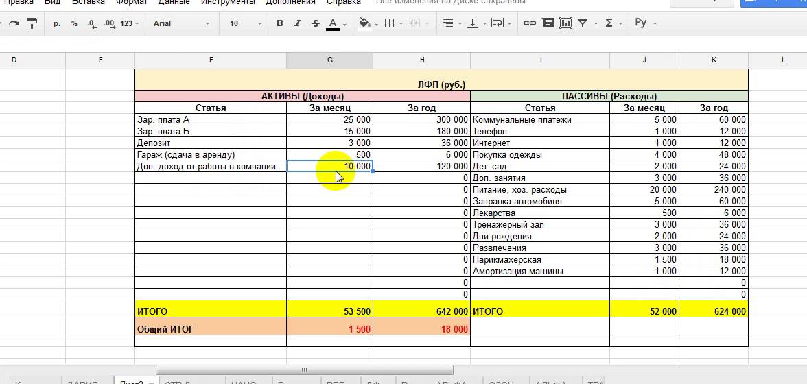This screenshot has height=384, width=807.
Task: Click the Парикмахерская cell
Action: tap(540, 260)
